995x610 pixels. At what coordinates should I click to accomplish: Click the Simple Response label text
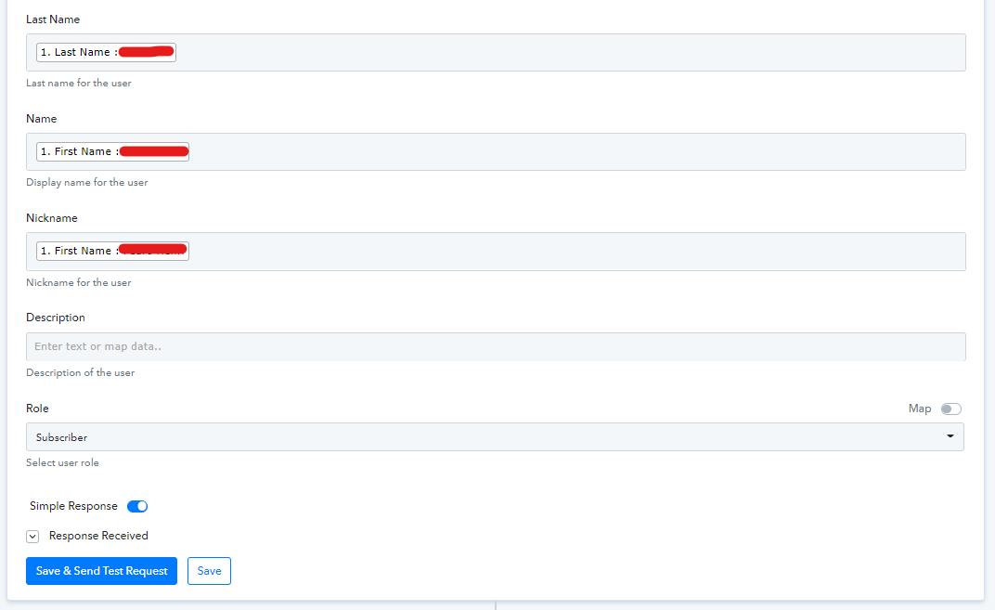click(73, 506)
